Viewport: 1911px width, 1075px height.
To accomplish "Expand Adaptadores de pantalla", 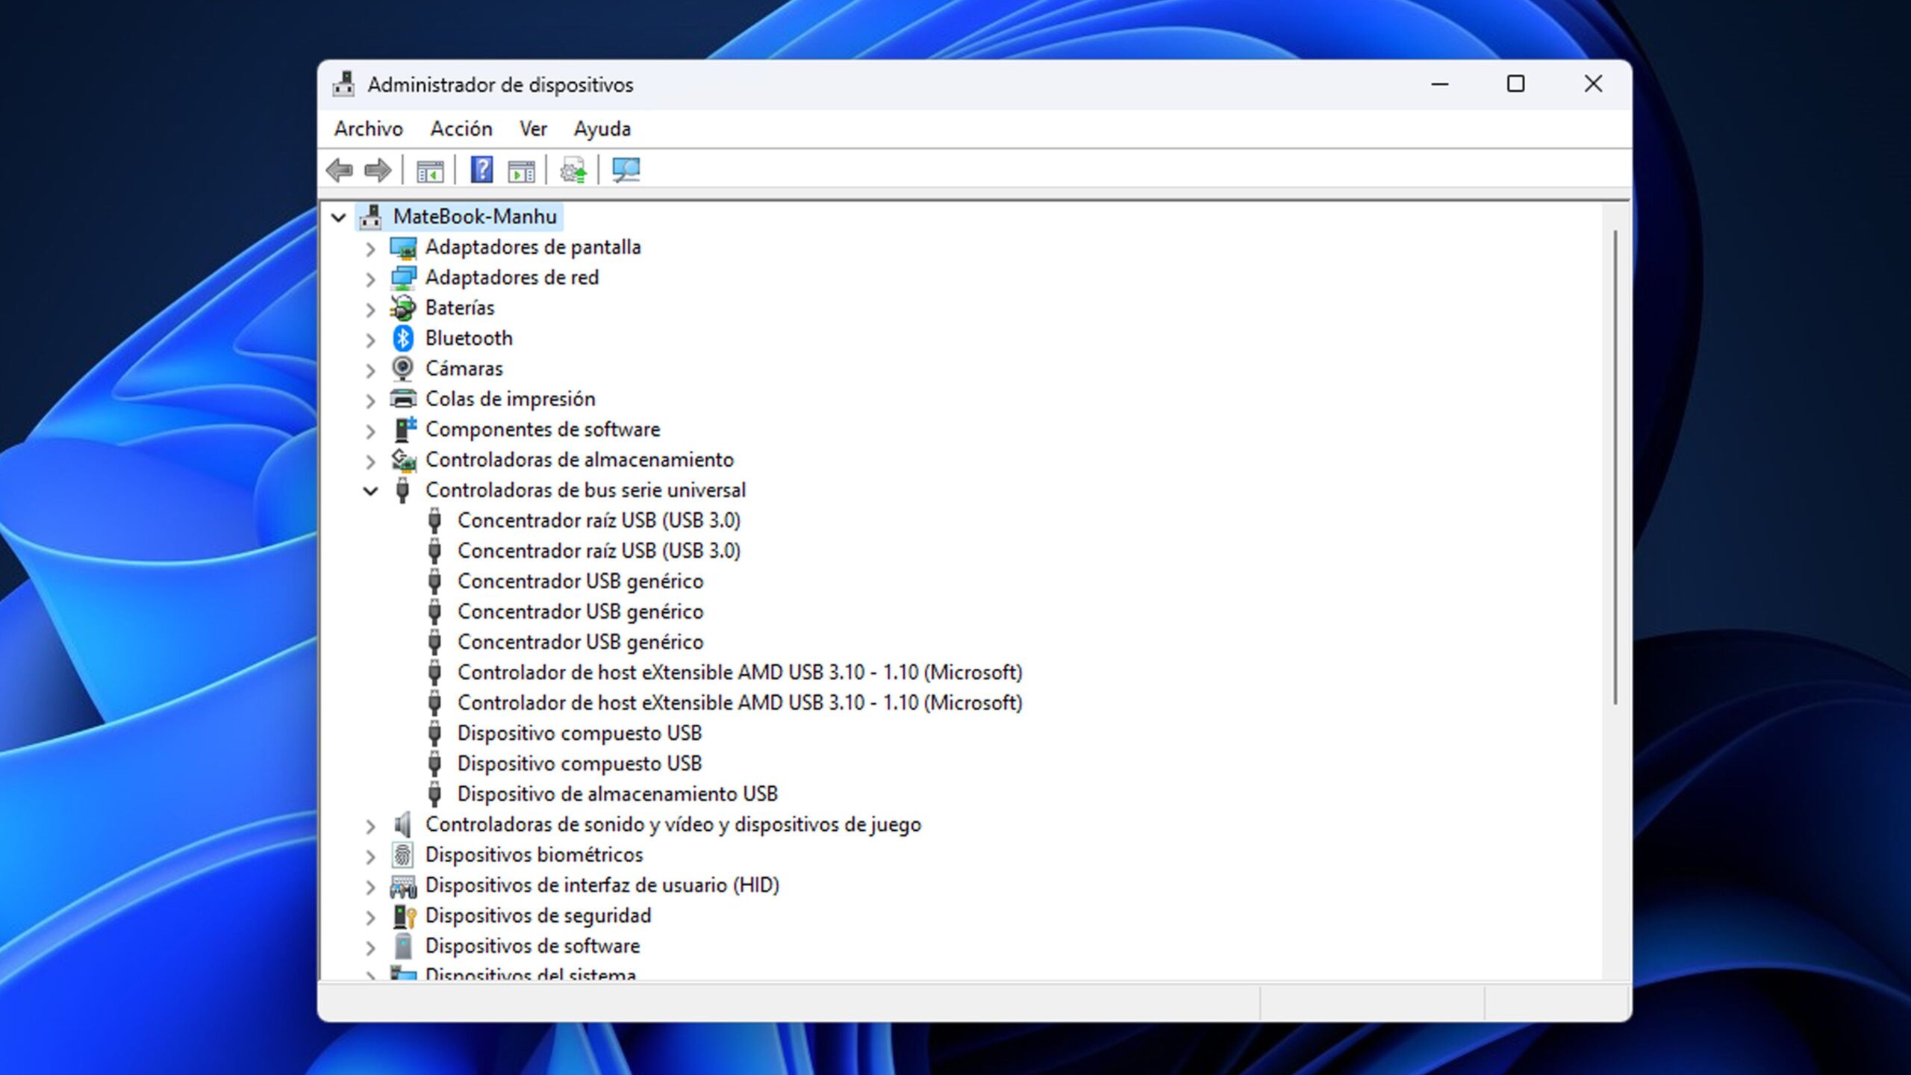I will coord(370,249).
